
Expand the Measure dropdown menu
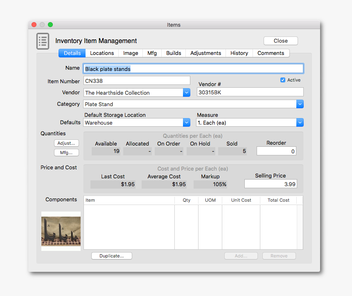point(300,123)
